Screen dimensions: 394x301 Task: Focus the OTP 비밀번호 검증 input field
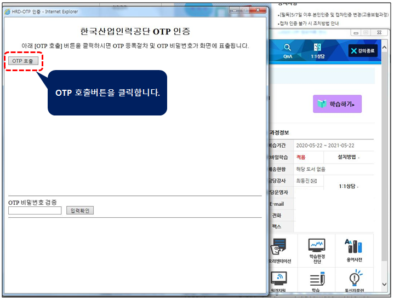35,210
